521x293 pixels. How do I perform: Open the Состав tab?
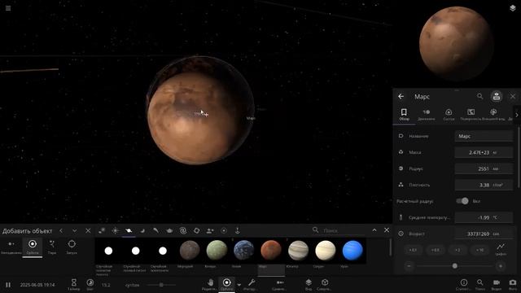[x=449, y=114]
